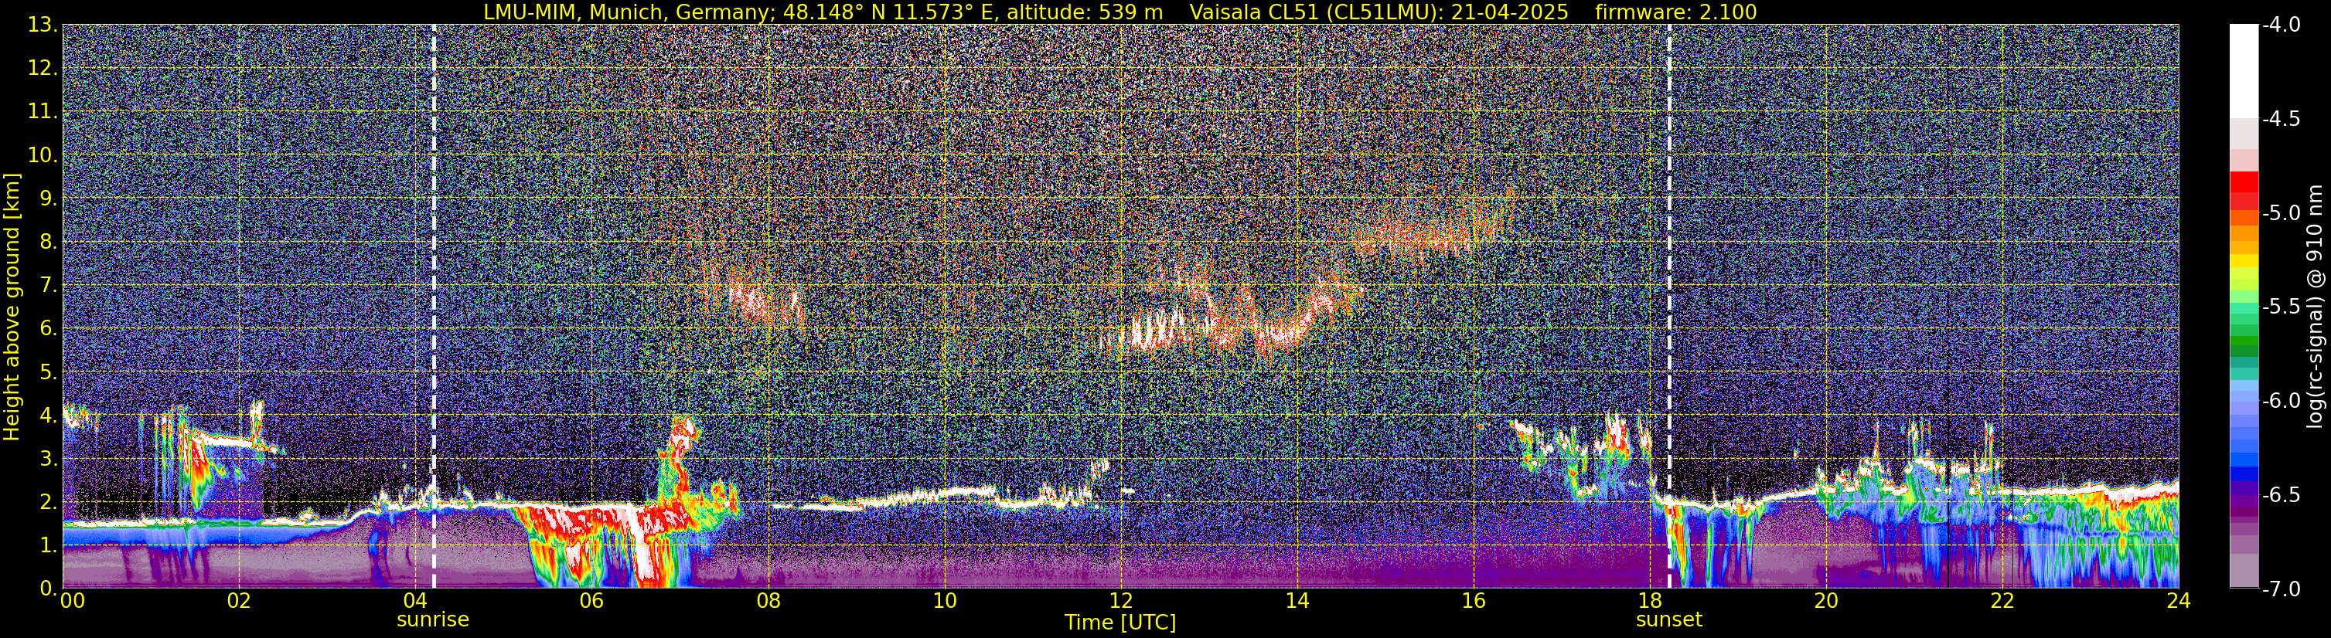Click the colorbar tick label '-4.0'
The image size is (2331, 638).
coord(2280,25)
